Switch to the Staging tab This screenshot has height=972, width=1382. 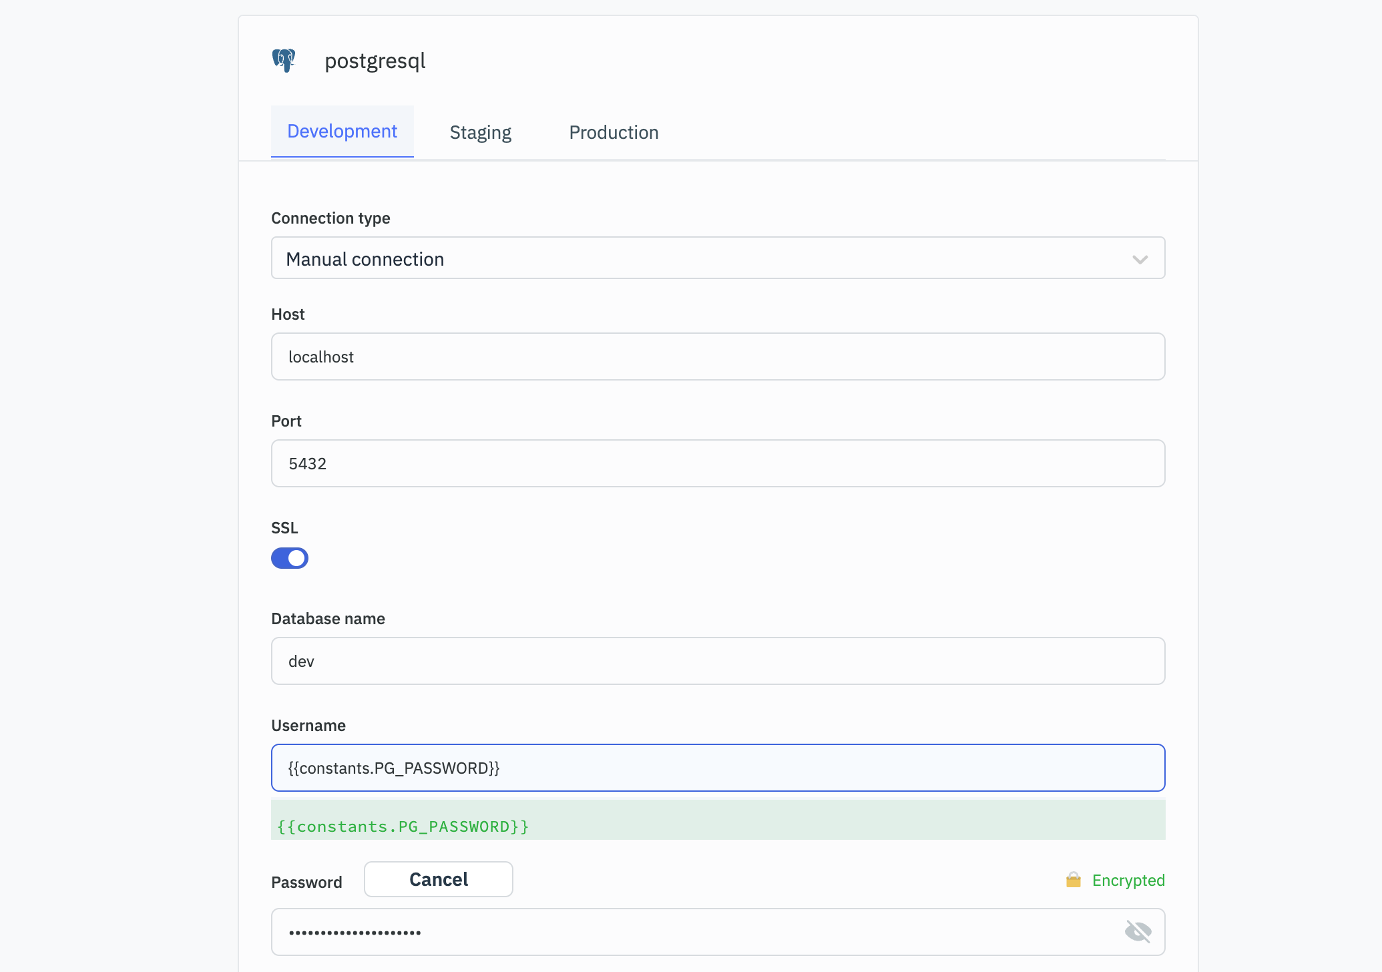tap(480, 132)
